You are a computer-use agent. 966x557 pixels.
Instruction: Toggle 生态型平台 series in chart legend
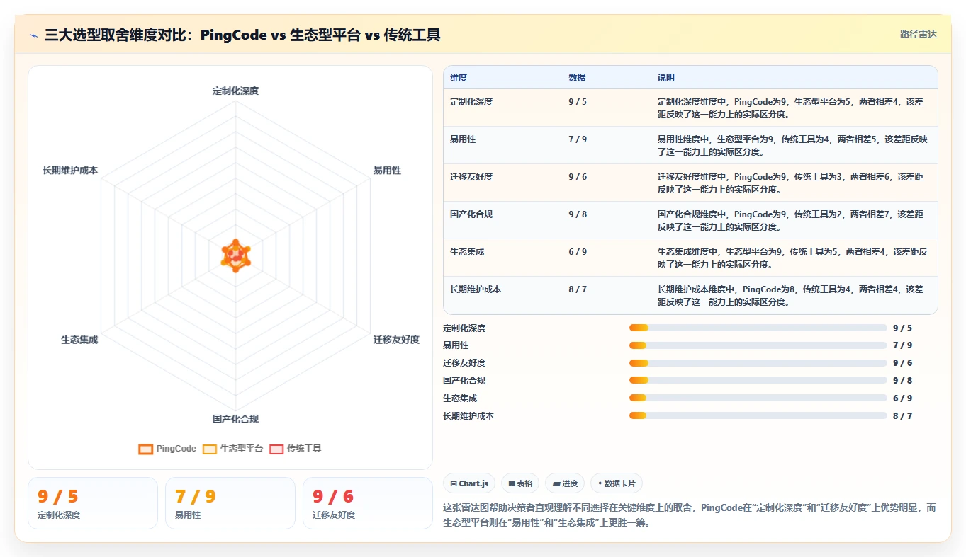point(232,449)
